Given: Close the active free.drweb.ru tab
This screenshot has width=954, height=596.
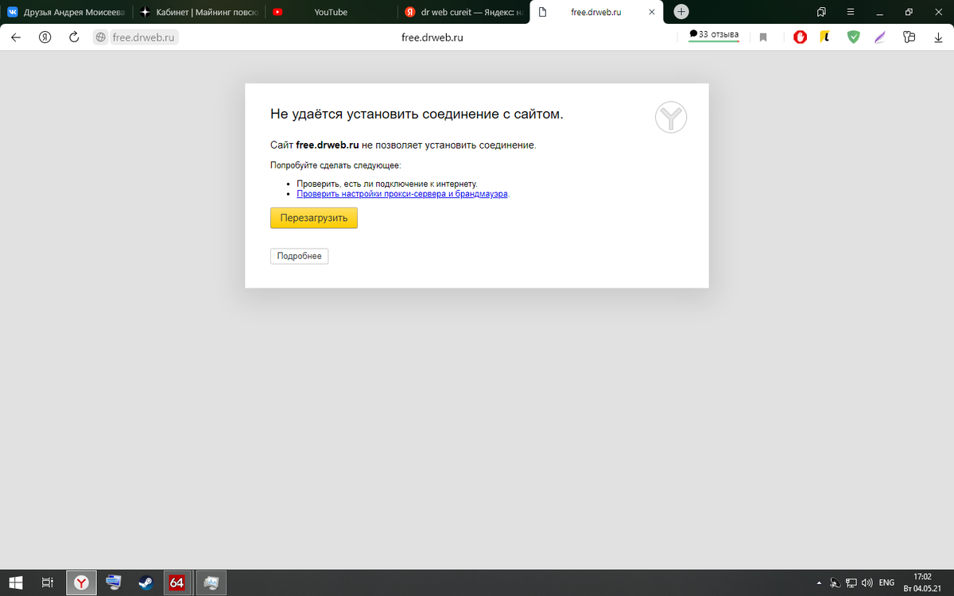Looking at the screenshot, I should pyautogui.click(x=652, y=12).
